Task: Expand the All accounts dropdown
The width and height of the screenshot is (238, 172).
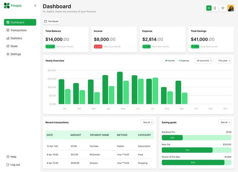Action: pos(204,61)
